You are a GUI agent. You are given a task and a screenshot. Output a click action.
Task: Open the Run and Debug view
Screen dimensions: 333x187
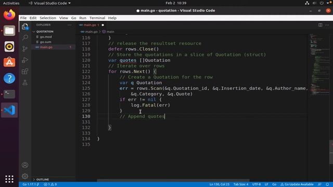pos(25,60)
